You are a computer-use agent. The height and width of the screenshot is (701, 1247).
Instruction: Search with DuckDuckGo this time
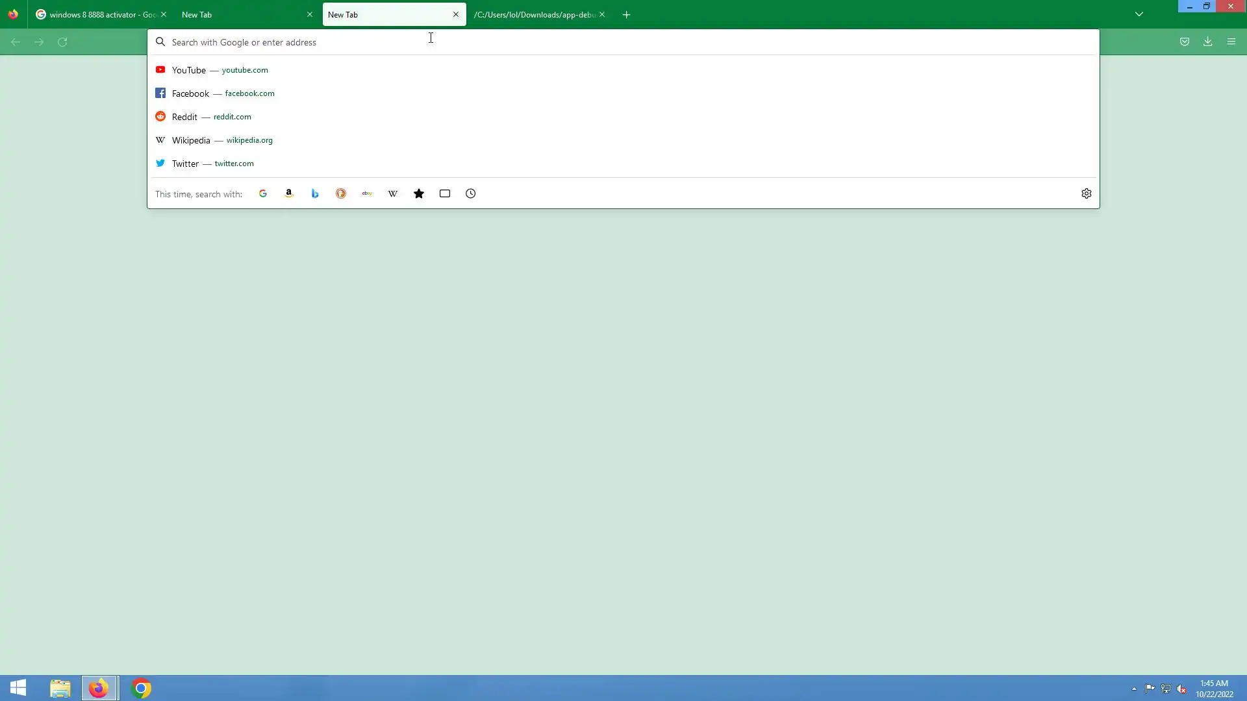click(341, 193)
